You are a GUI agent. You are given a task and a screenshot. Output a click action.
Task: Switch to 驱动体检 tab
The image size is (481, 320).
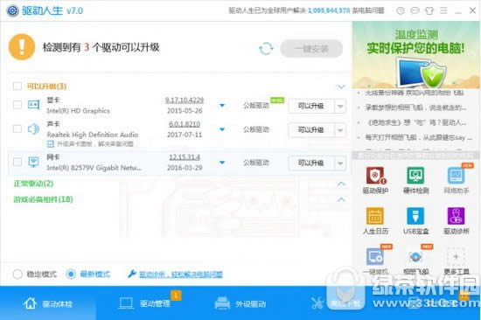48,303
